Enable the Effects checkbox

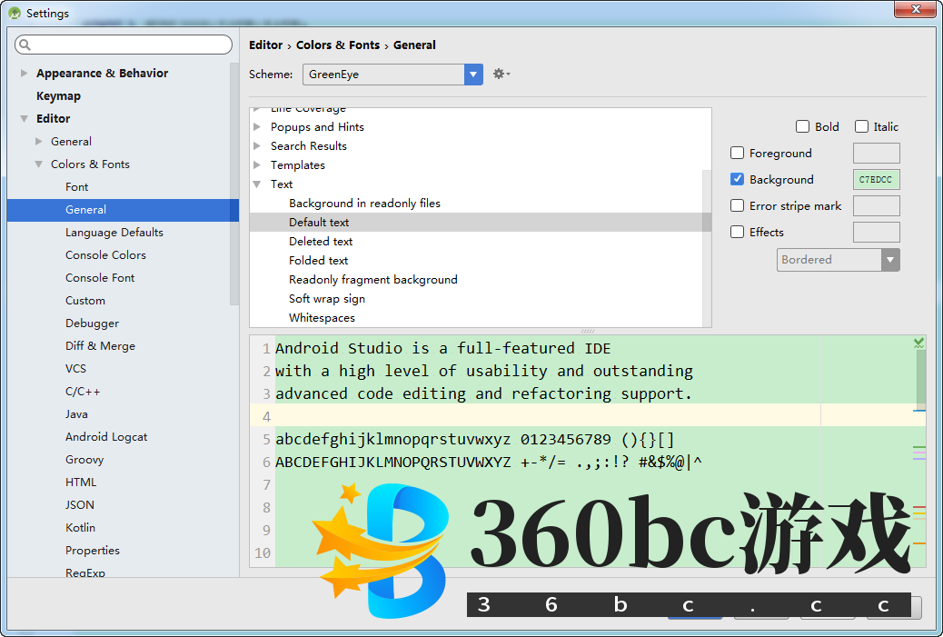[x=737, y=233]
